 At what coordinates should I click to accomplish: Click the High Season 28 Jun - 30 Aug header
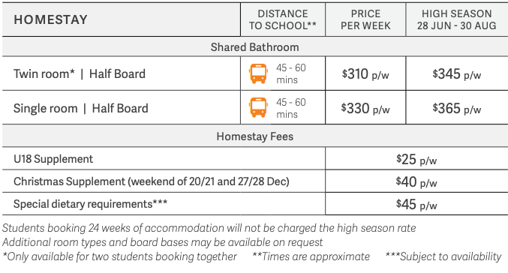(456, 19)
